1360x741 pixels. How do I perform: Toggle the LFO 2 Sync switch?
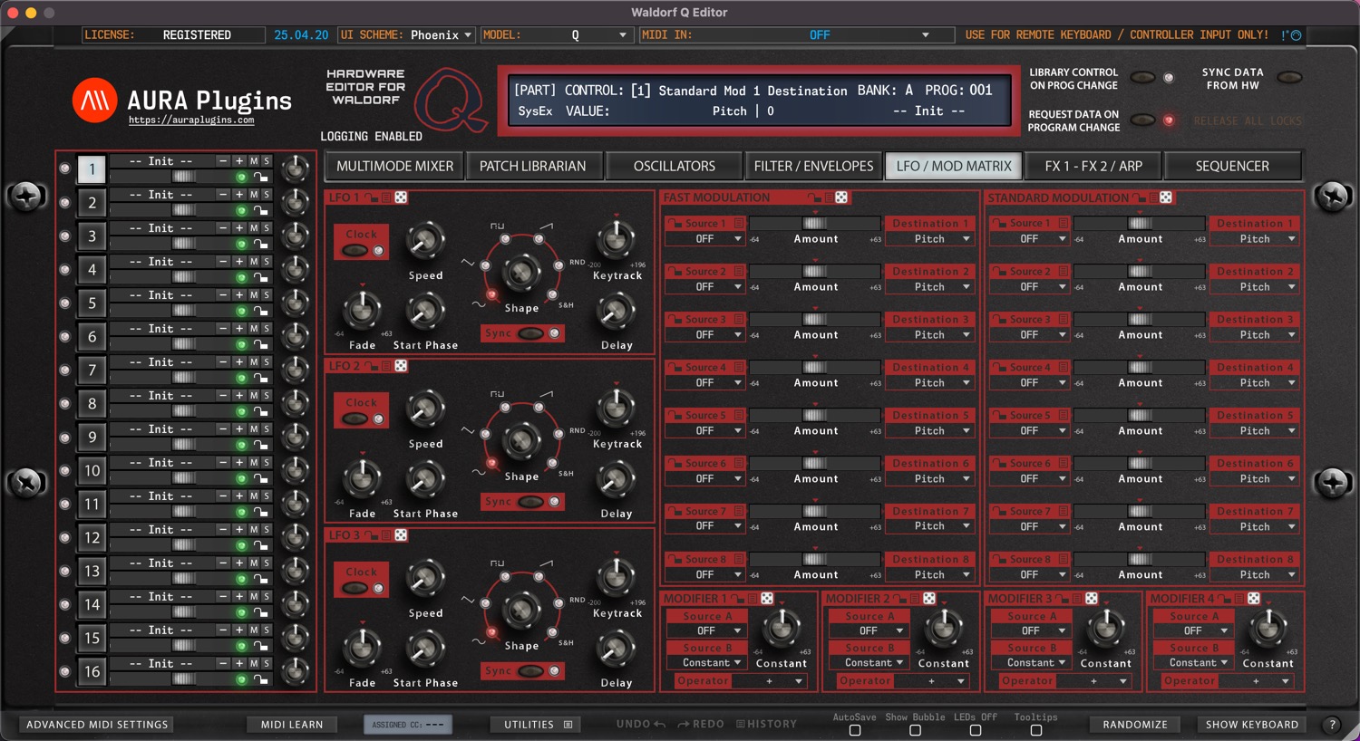530,502
